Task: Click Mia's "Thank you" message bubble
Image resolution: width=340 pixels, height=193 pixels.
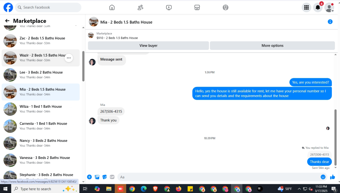Action: click(x=108, y=120)
